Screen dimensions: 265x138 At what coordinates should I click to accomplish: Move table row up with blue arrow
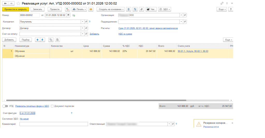[x=38, y=40]
